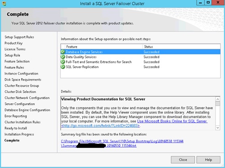The height and width of the screenshot is (168, 225).
Task: Click the Setup Support Rules step
Action: coord(19,37)
